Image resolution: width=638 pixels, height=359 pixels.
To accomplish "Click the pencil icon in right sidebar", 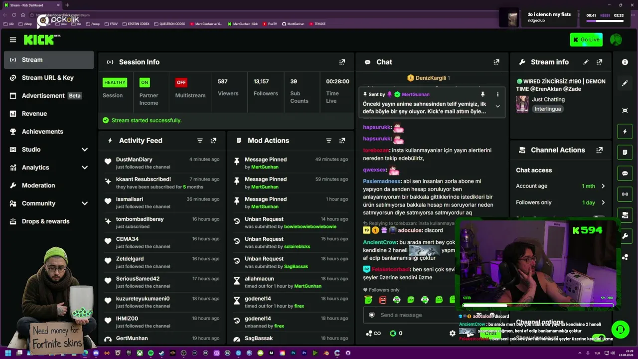I will pos(625,83).
